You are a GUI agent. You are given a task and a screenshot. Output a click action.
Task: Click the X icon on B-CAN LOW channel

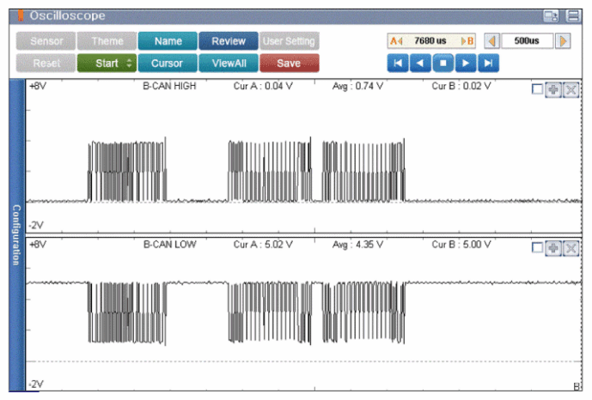point(570,247)
